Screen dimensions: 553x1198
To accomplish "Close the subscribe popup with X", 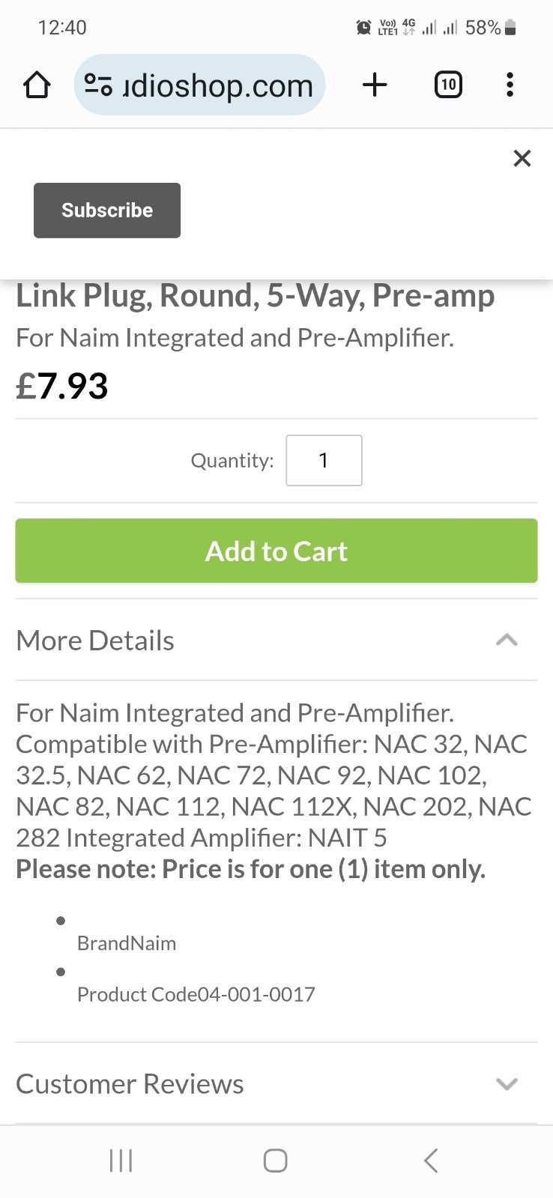I will point(522,158).
